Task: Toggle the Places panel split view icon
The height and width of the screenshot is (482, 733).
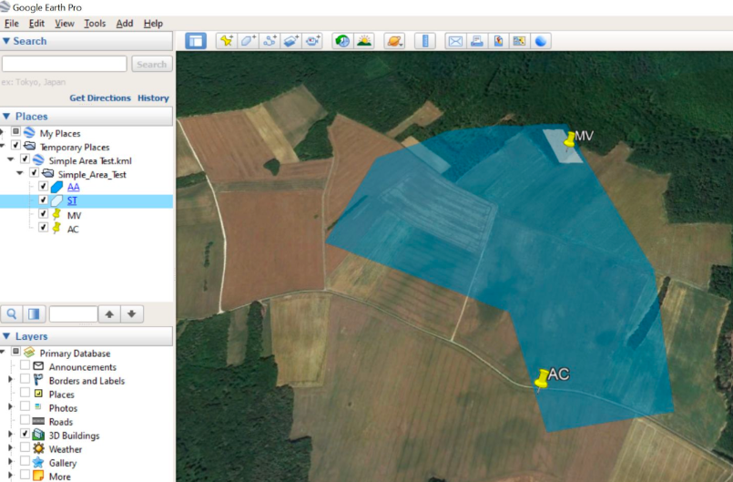Action: click(34, 314)
